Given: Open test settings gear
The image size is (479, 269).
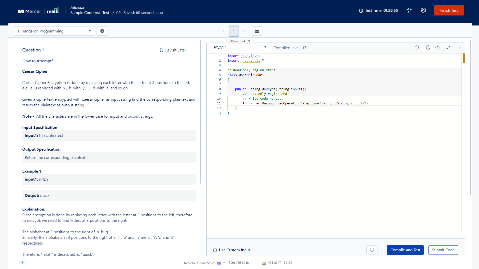Looking at the screenshot, I should [x=423, y=10].
